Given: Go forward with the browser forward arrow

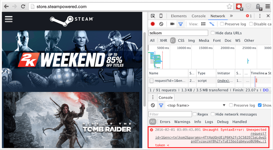Looking at the screenshot, I should (15, 6).
